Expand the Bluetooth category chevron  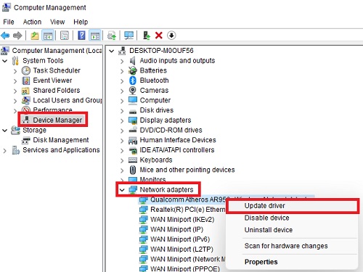pos(122,81)
